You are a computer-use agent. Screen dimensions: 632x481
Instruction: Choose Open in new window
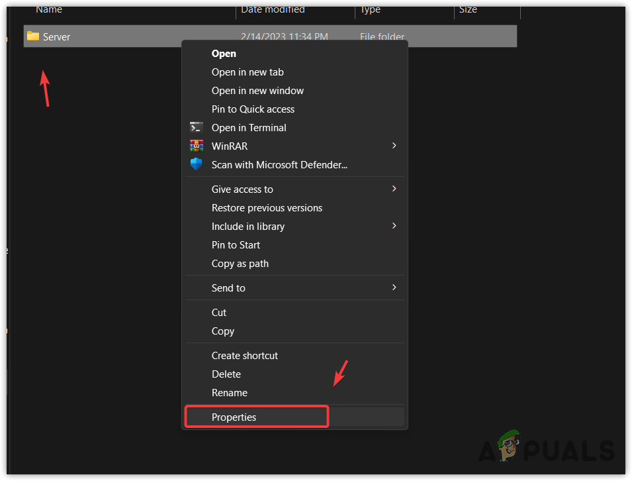point(257,90)
